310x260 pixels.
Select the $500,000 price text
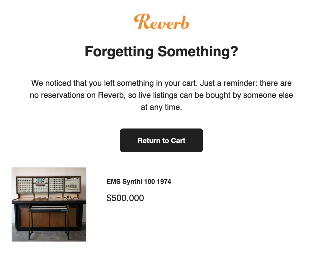(125, 198)
